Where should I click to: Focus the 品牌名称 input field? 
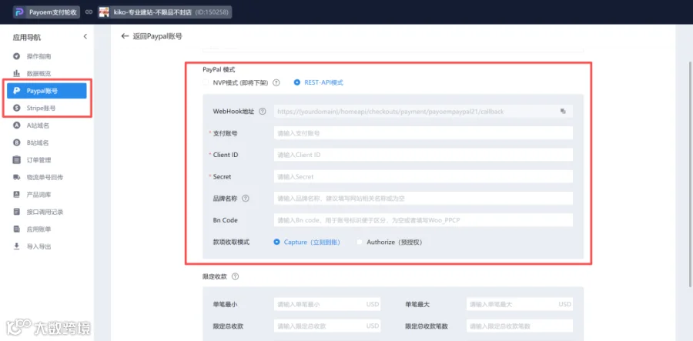423,199
